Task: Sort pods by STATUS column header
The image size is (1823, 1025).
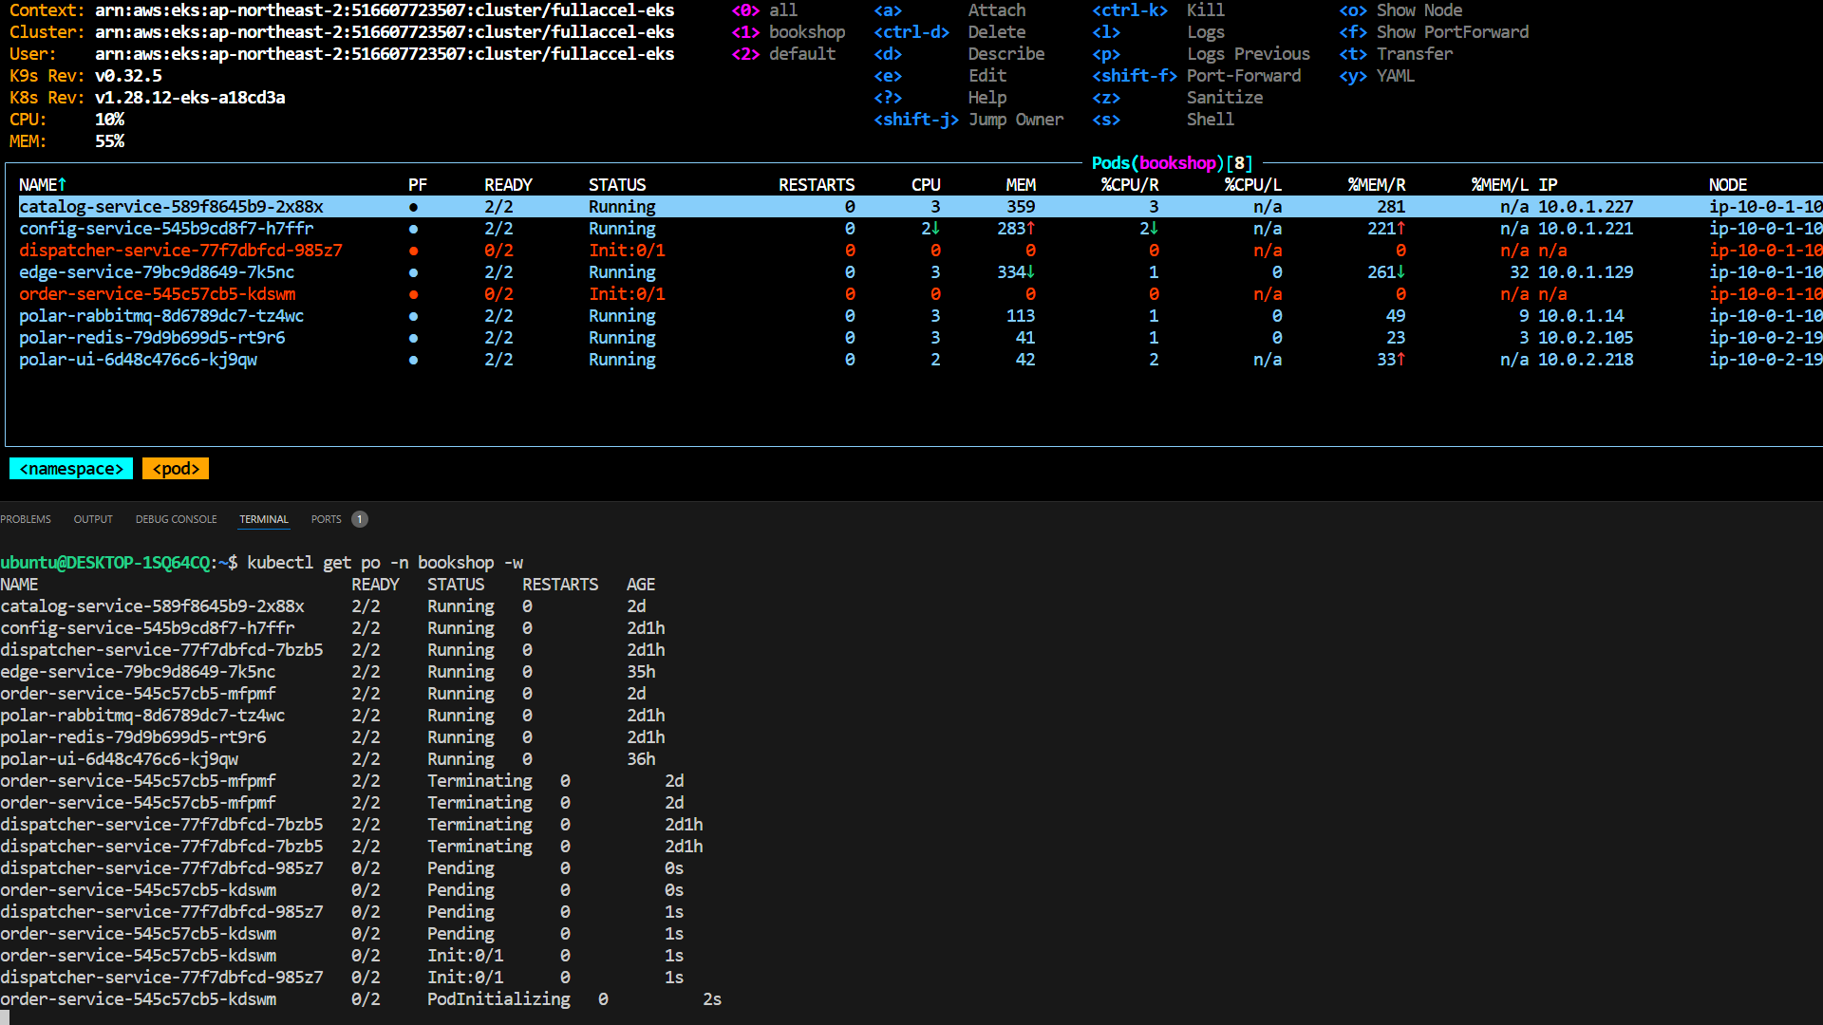Action: (616, 185)
